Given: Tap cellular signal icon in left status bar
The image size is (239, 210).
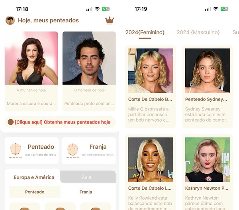Looking at the screenshot, I should point(89,9).
